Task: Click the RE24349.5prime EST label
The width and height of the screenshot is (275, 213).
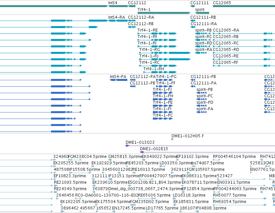Action: 70,189
